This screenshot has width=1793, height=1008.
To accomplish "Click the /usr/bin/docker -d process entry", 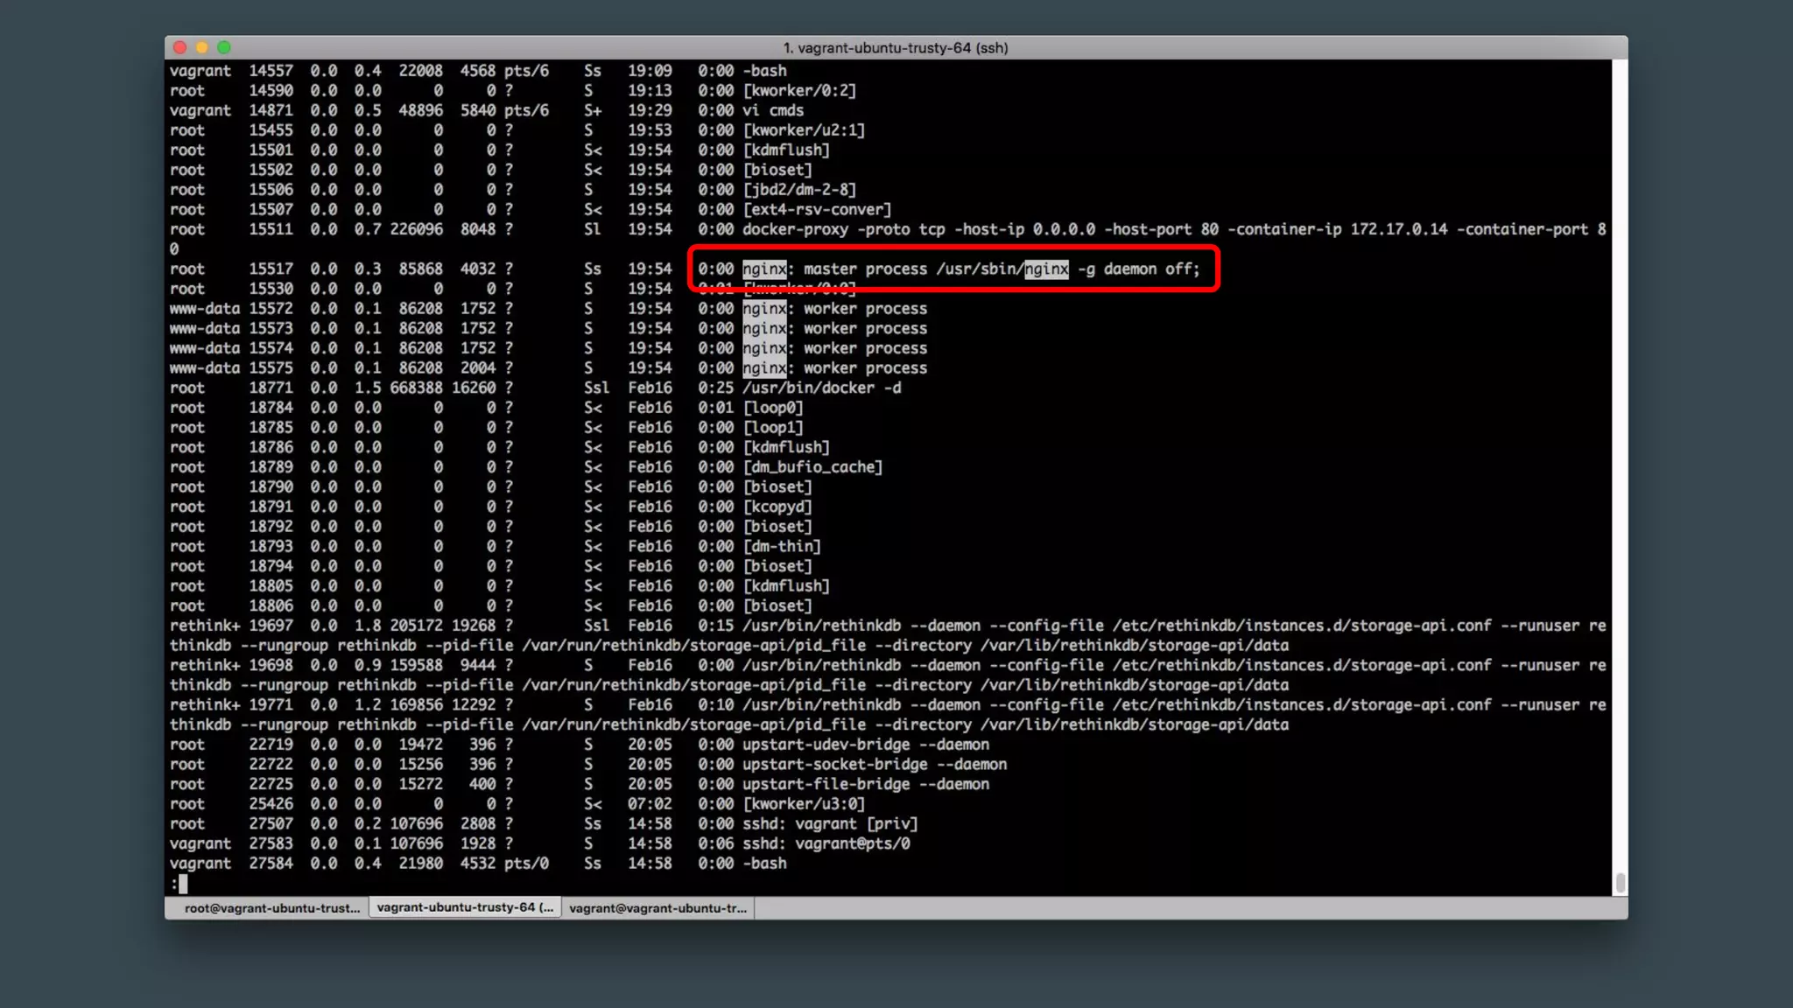I will (821, 388).
